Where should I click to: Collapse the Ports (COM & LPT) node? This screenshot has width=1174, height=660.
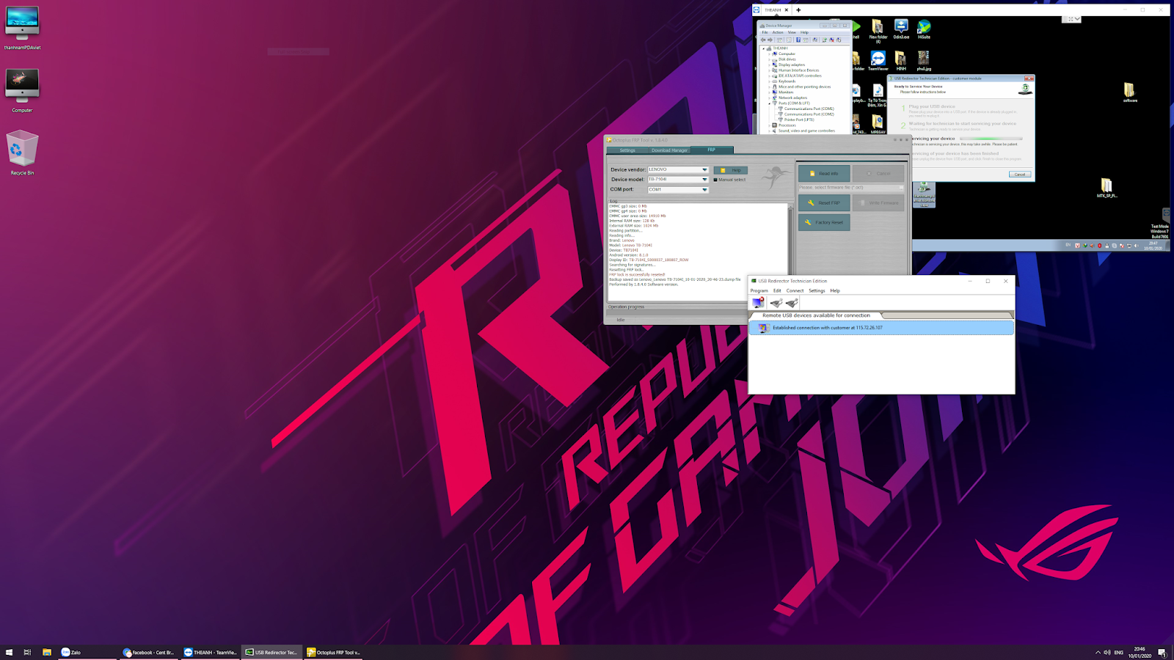[770, 103]
